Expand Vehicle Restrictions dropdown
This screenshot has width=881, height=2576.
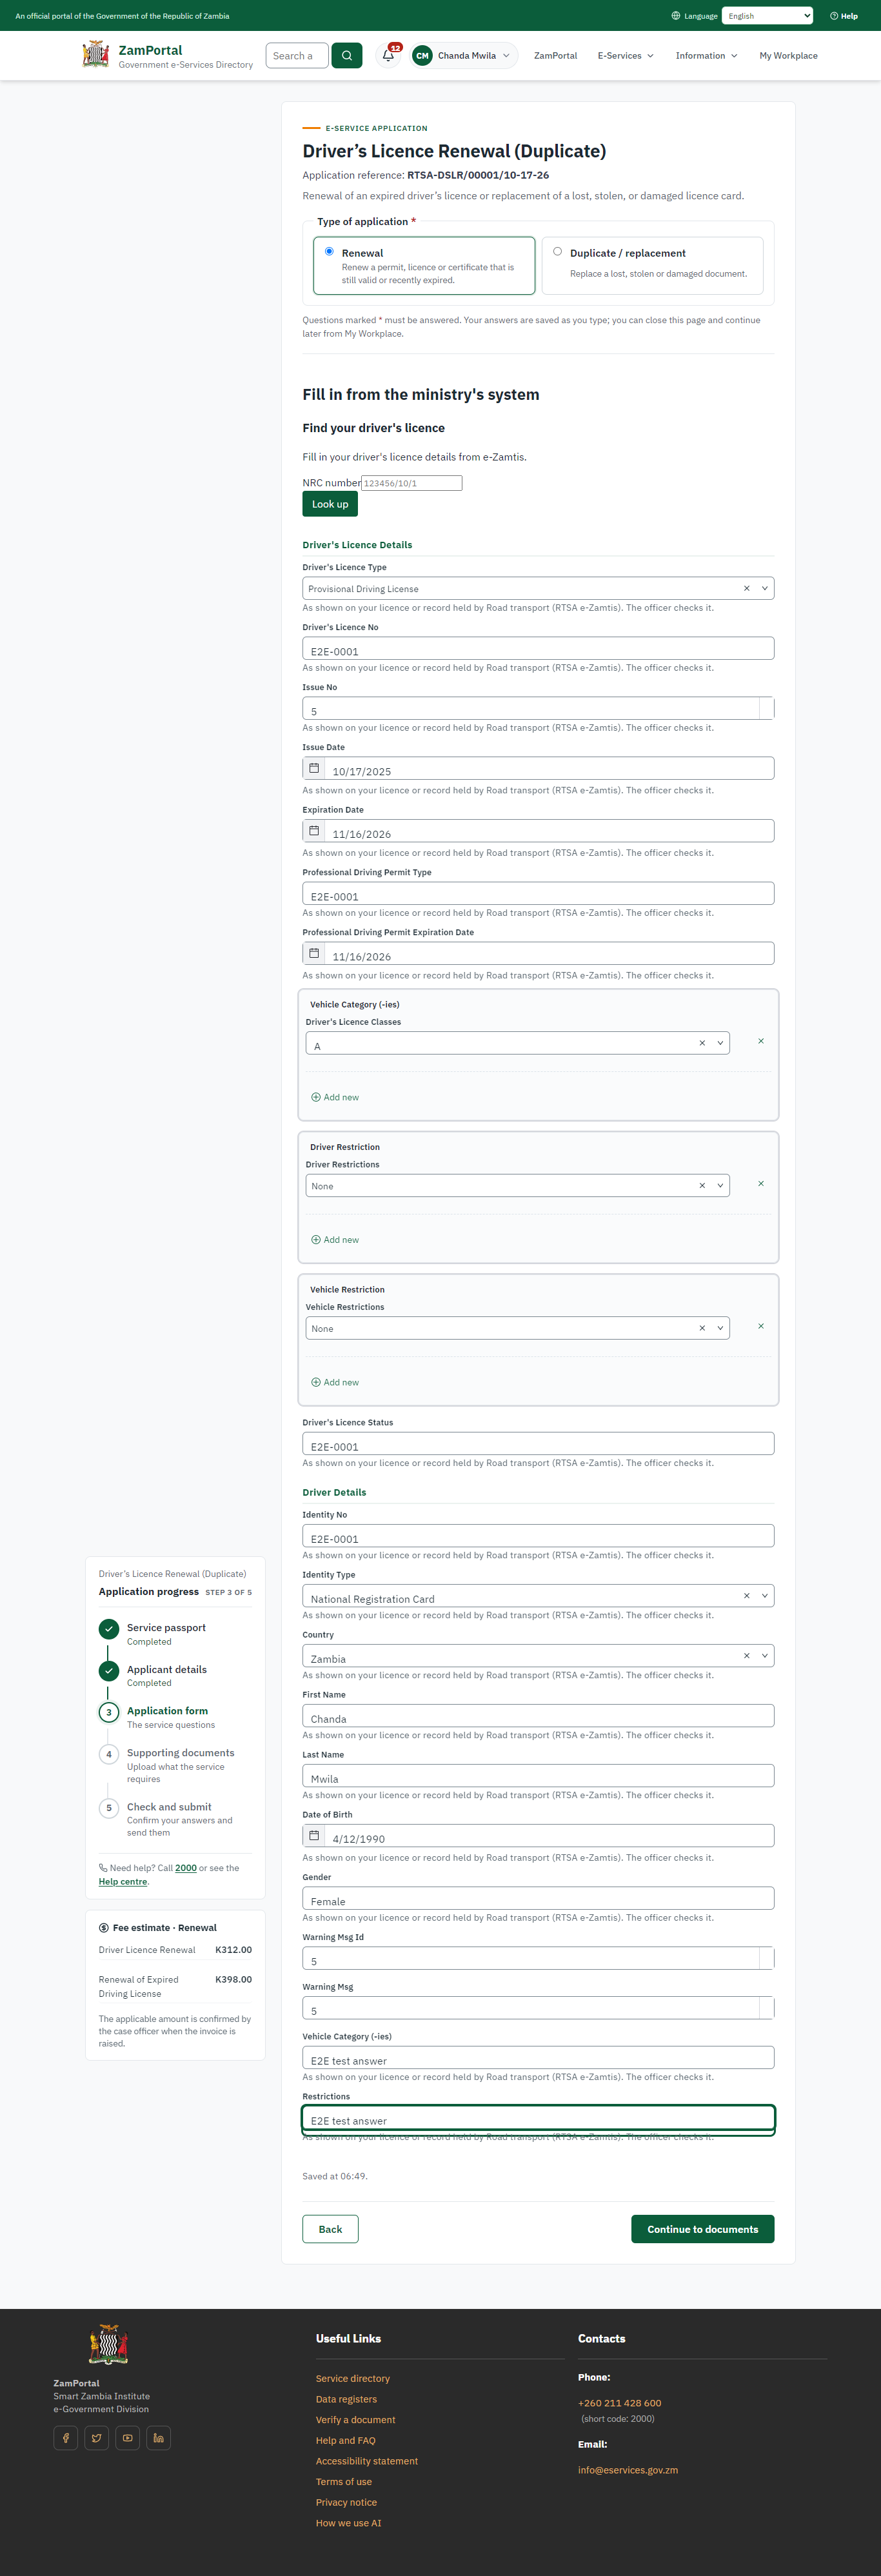click(x=720, y=1328)
